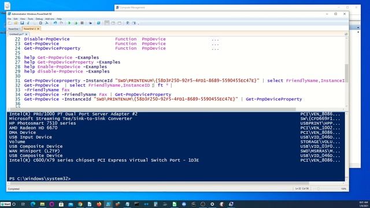Collapse the script pane with corner toggle icon

[x=346, y=34]
